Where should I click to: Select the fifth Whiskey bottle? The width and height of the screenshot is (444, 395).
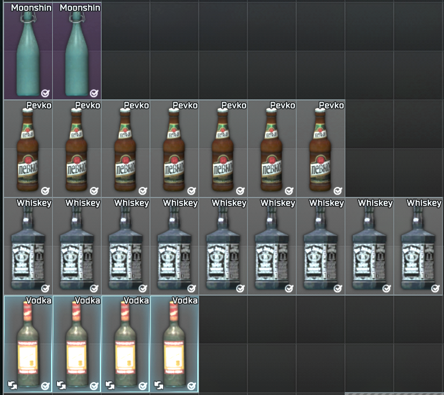pos(223,246)
